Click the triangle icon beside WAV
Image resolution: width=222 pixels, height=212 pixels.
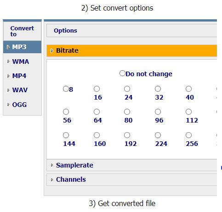tap(8, 90)
